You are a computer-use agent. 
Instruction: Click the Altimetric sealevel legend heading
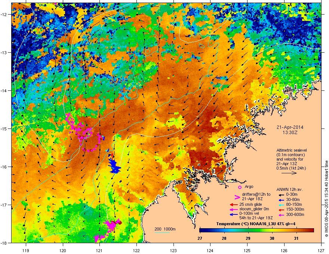[x=292, y=150]
